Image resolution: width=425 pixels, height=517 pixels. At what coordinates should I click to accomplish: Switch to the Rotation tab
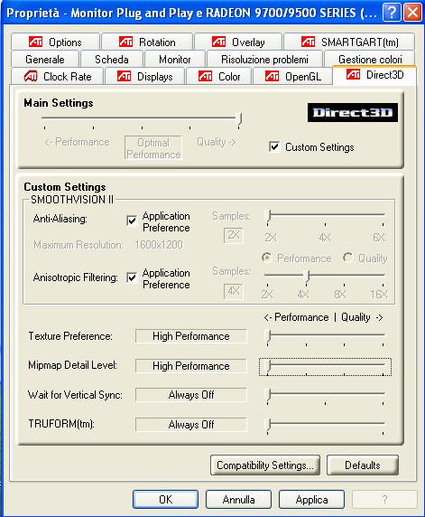[x=147, y=42]
